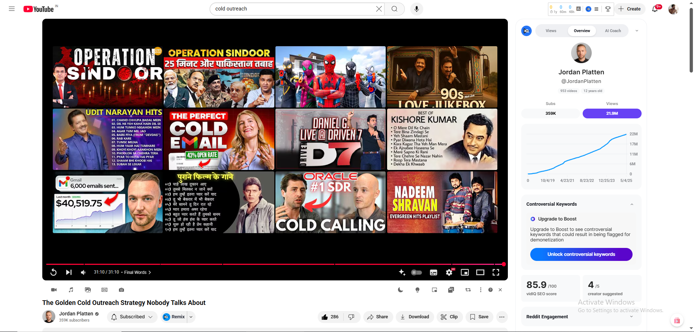The width and height of the screenshot is (694, 332).
Task: Skip to the next video
Action: (69, 272)
